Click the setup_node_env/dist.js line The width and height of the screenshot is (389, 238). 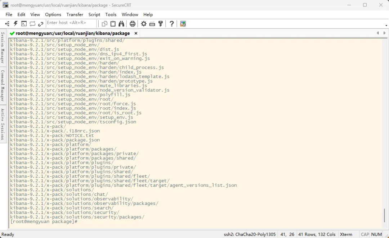click(x=64, y=49)
